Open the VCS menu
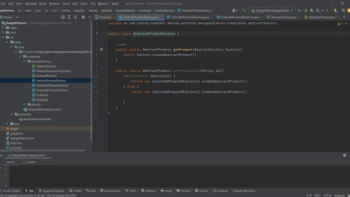This screenshot has height=197, width=350. tap(92, 4)
